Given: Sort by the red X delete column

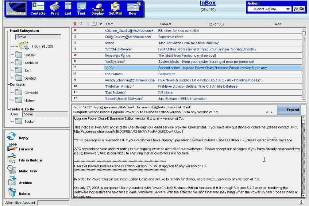Looking at the screenshot, I should pyautogui.click(x=75, y=24).
